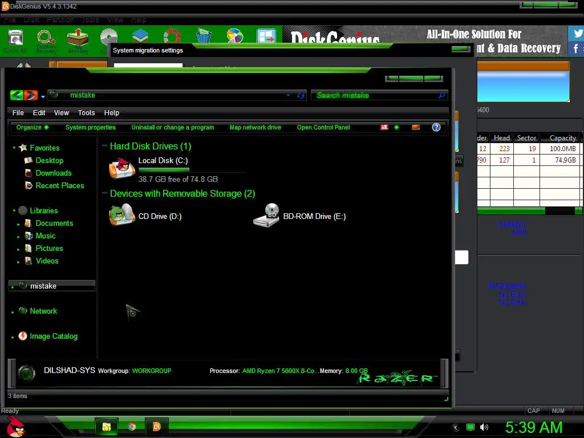Click the 74.9GB capacity cell
This screenshot has width=584, height=438.
click(x=560, y=160)
